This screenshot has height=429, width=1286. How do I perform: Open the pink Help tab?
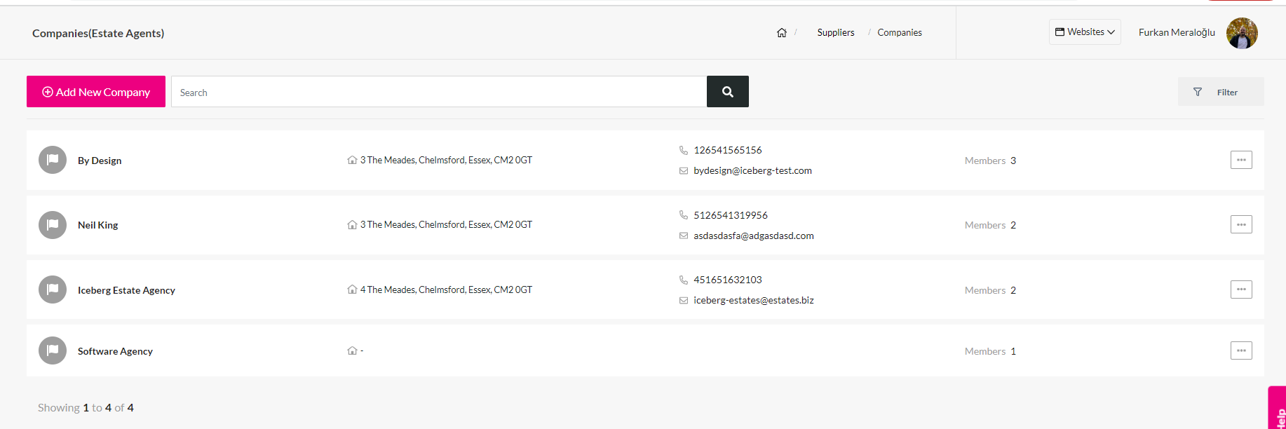[x=1278, y=408]
